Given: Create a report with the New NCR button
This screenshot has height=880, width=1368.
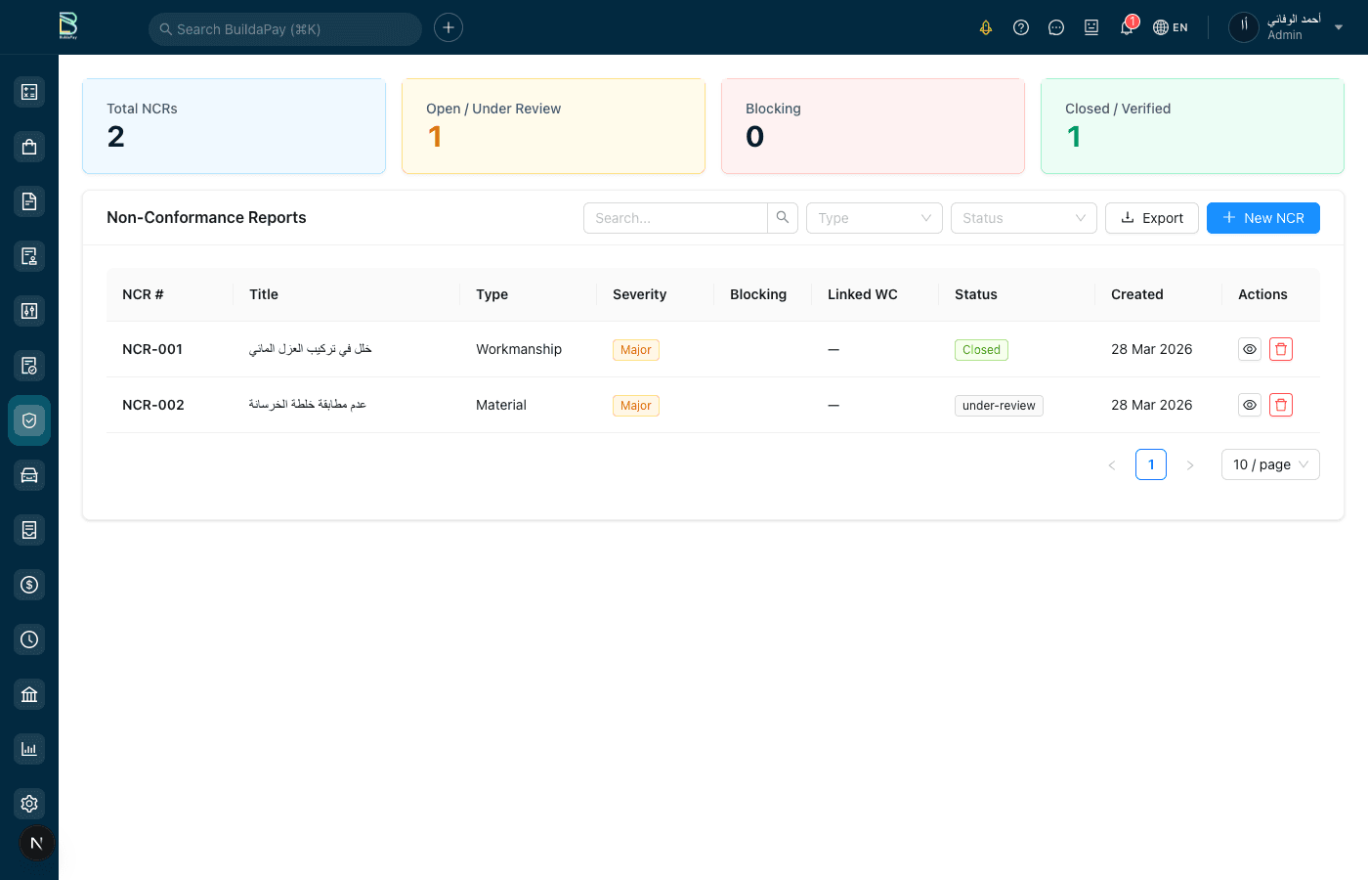Looking at the screenshot, I should pos(1262,217).
